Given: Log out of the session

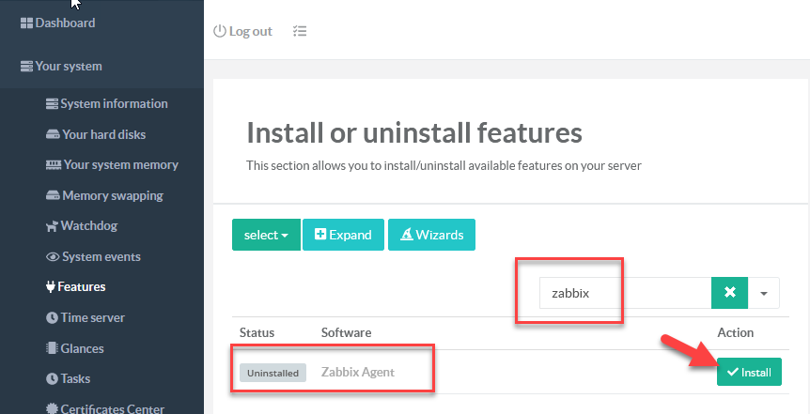Looking at the screenshot, I should click(x=242, y=31).
